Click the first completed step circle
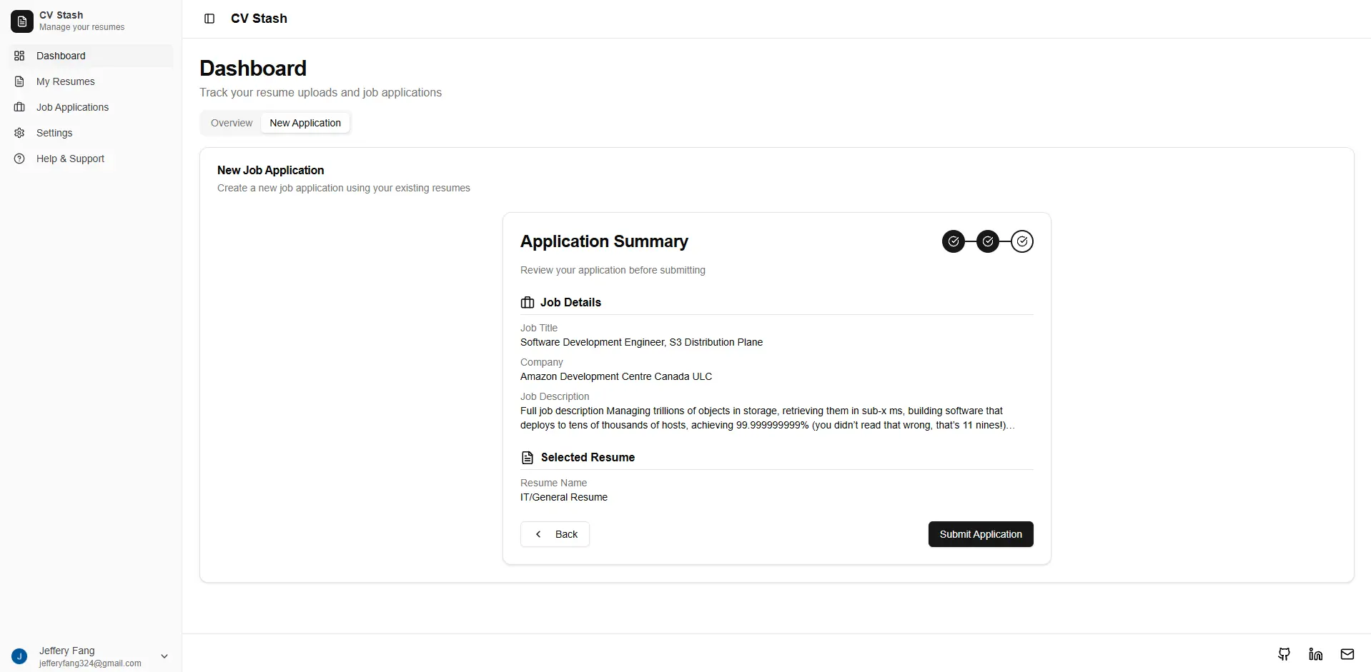The image size is (1371, 672). pyautogui.click(x=954, y=241)
